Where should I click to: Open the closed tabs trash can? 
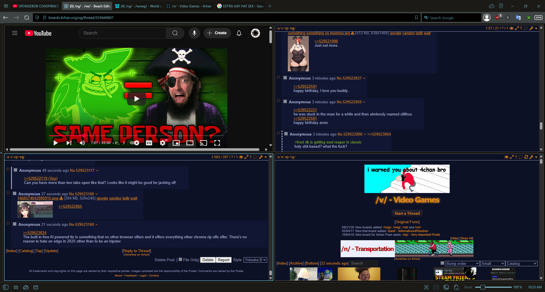click(501, 6)
